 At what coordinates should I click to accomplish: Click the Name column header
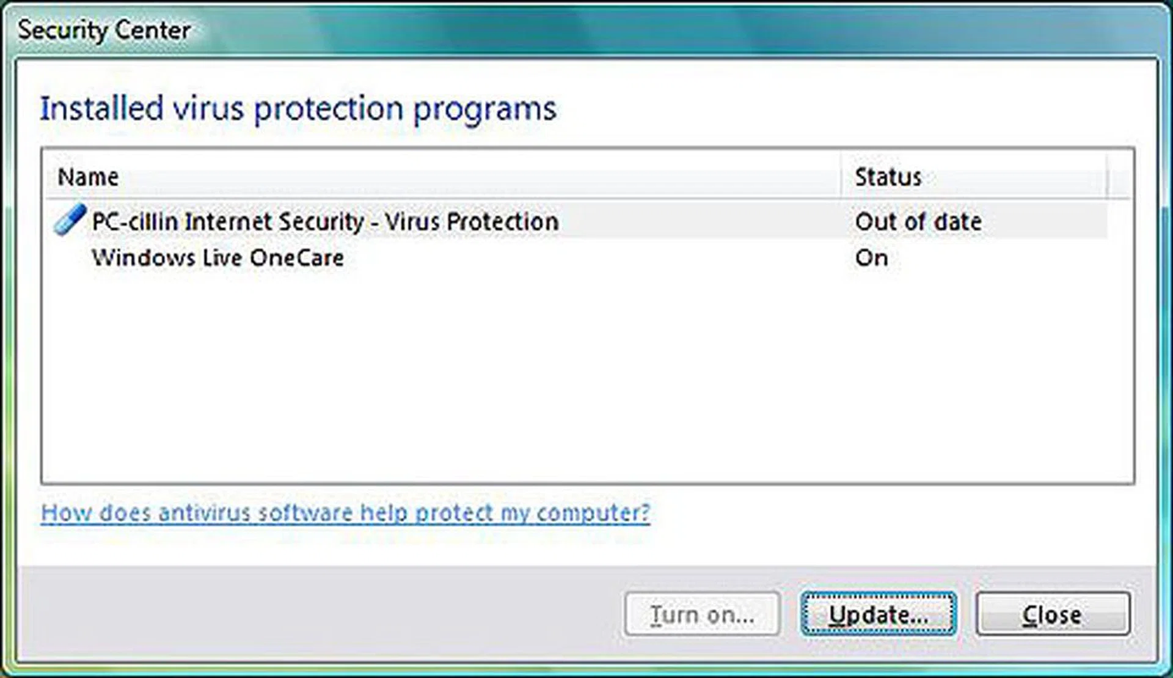(x=88, y=176)
